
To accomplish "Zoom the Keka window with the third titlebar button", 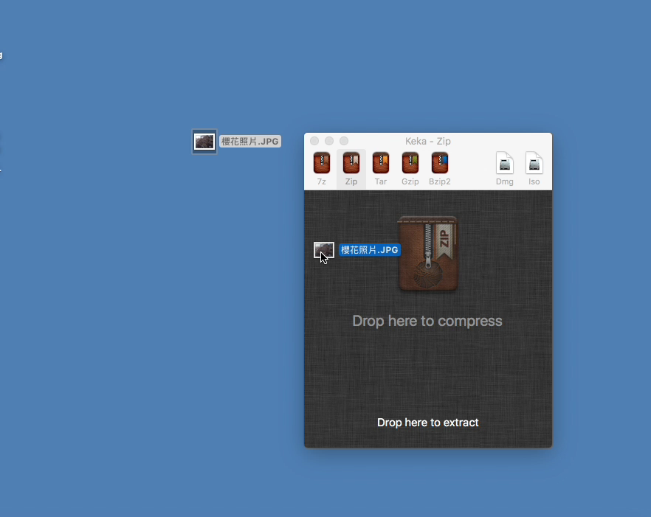I will [344, 141].
